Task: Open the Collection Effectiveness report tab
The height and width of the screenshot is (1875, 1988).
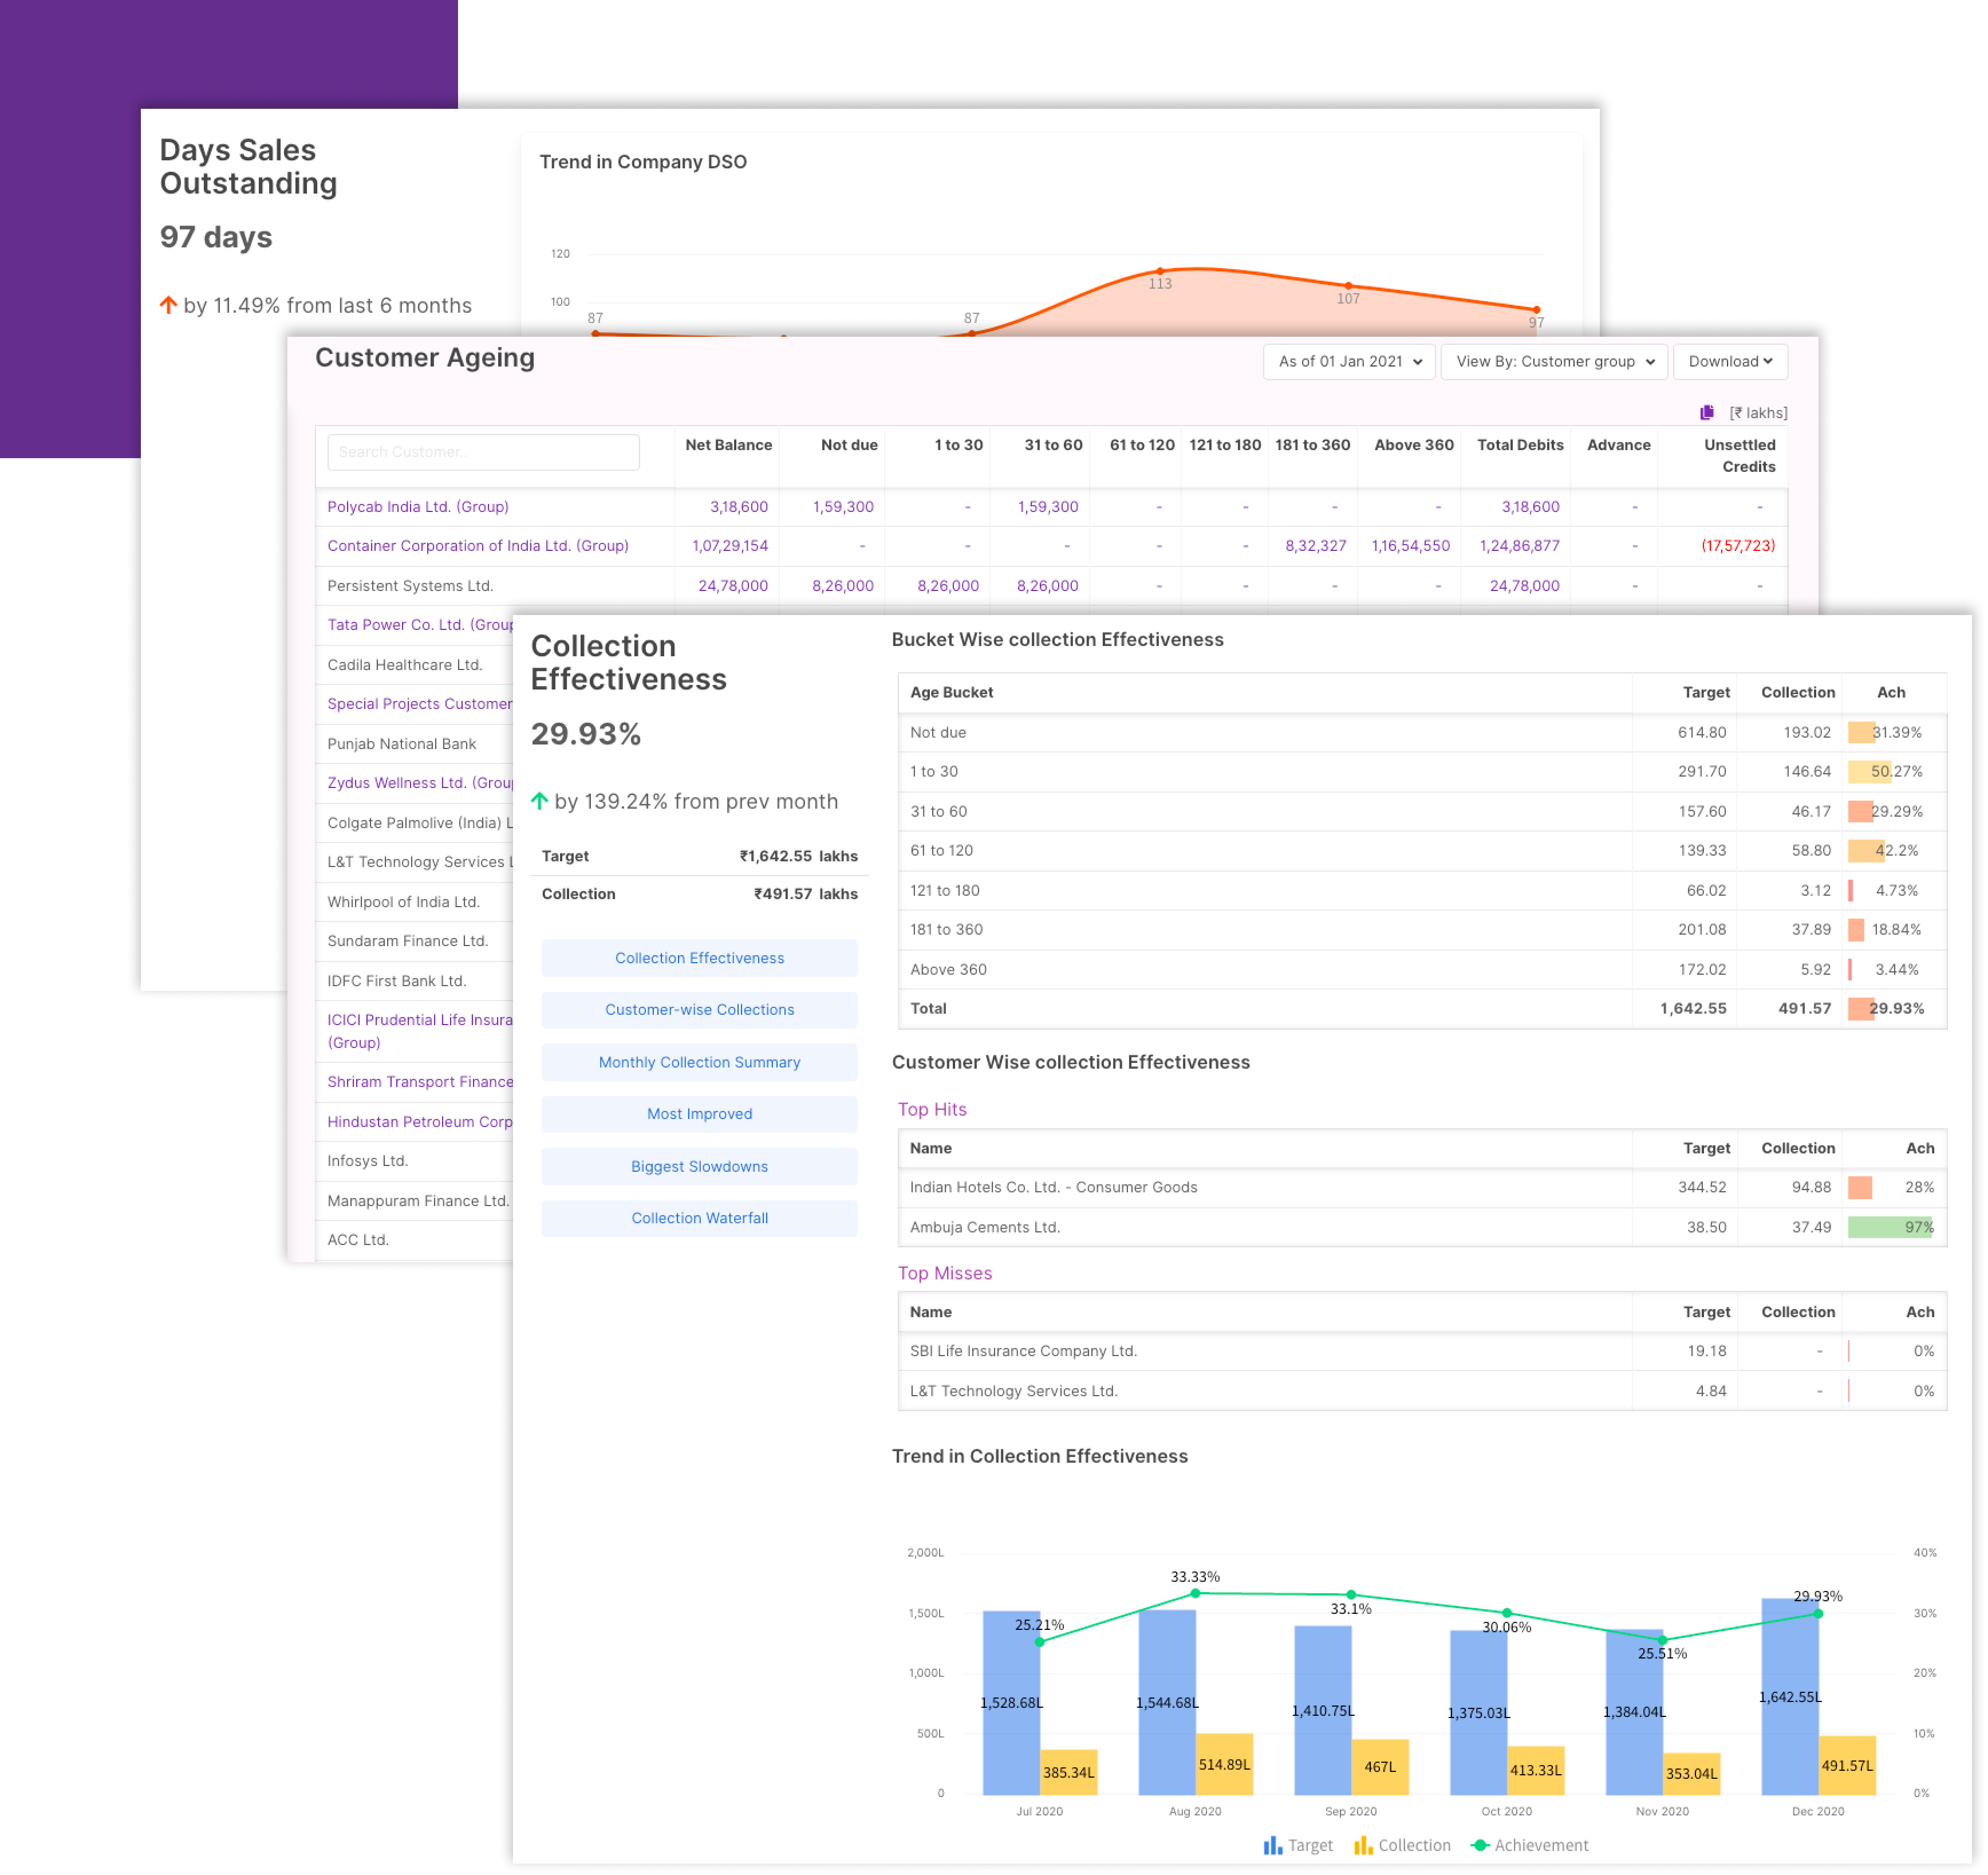Action: [699, 958]
